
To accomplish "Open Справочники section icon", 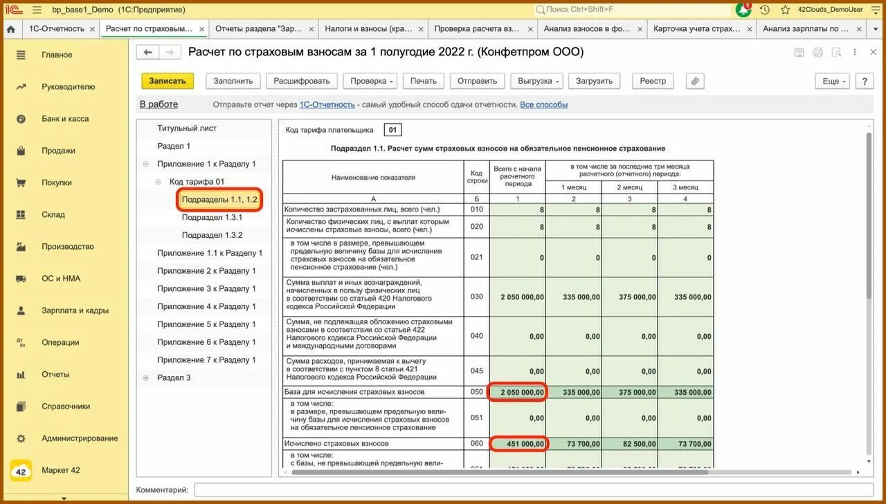I will [21, 407].
